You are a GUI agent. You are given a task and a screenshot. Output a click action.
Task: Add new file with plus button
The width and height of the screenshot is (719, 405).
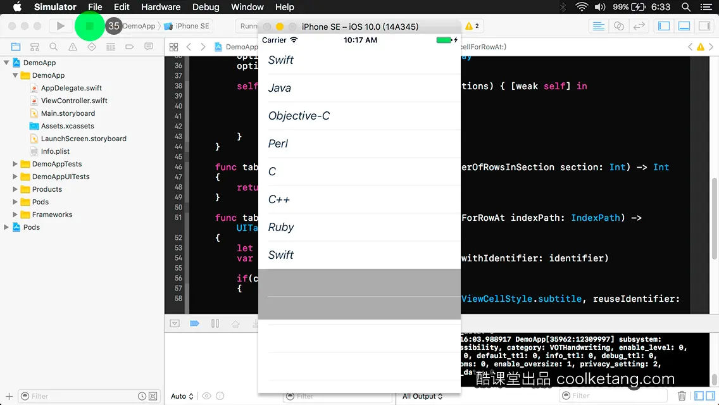9,396
